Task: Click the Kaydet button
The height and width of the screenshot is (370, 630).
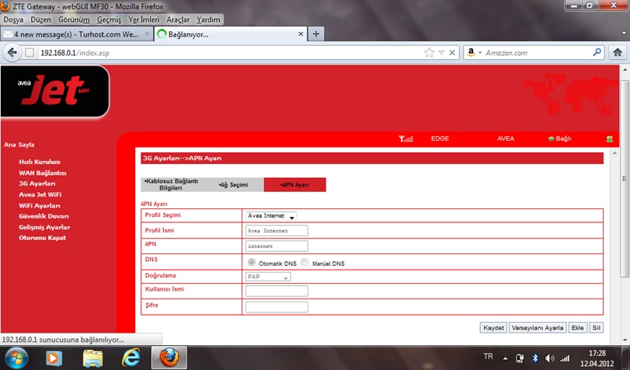Action: click(493, 328)
